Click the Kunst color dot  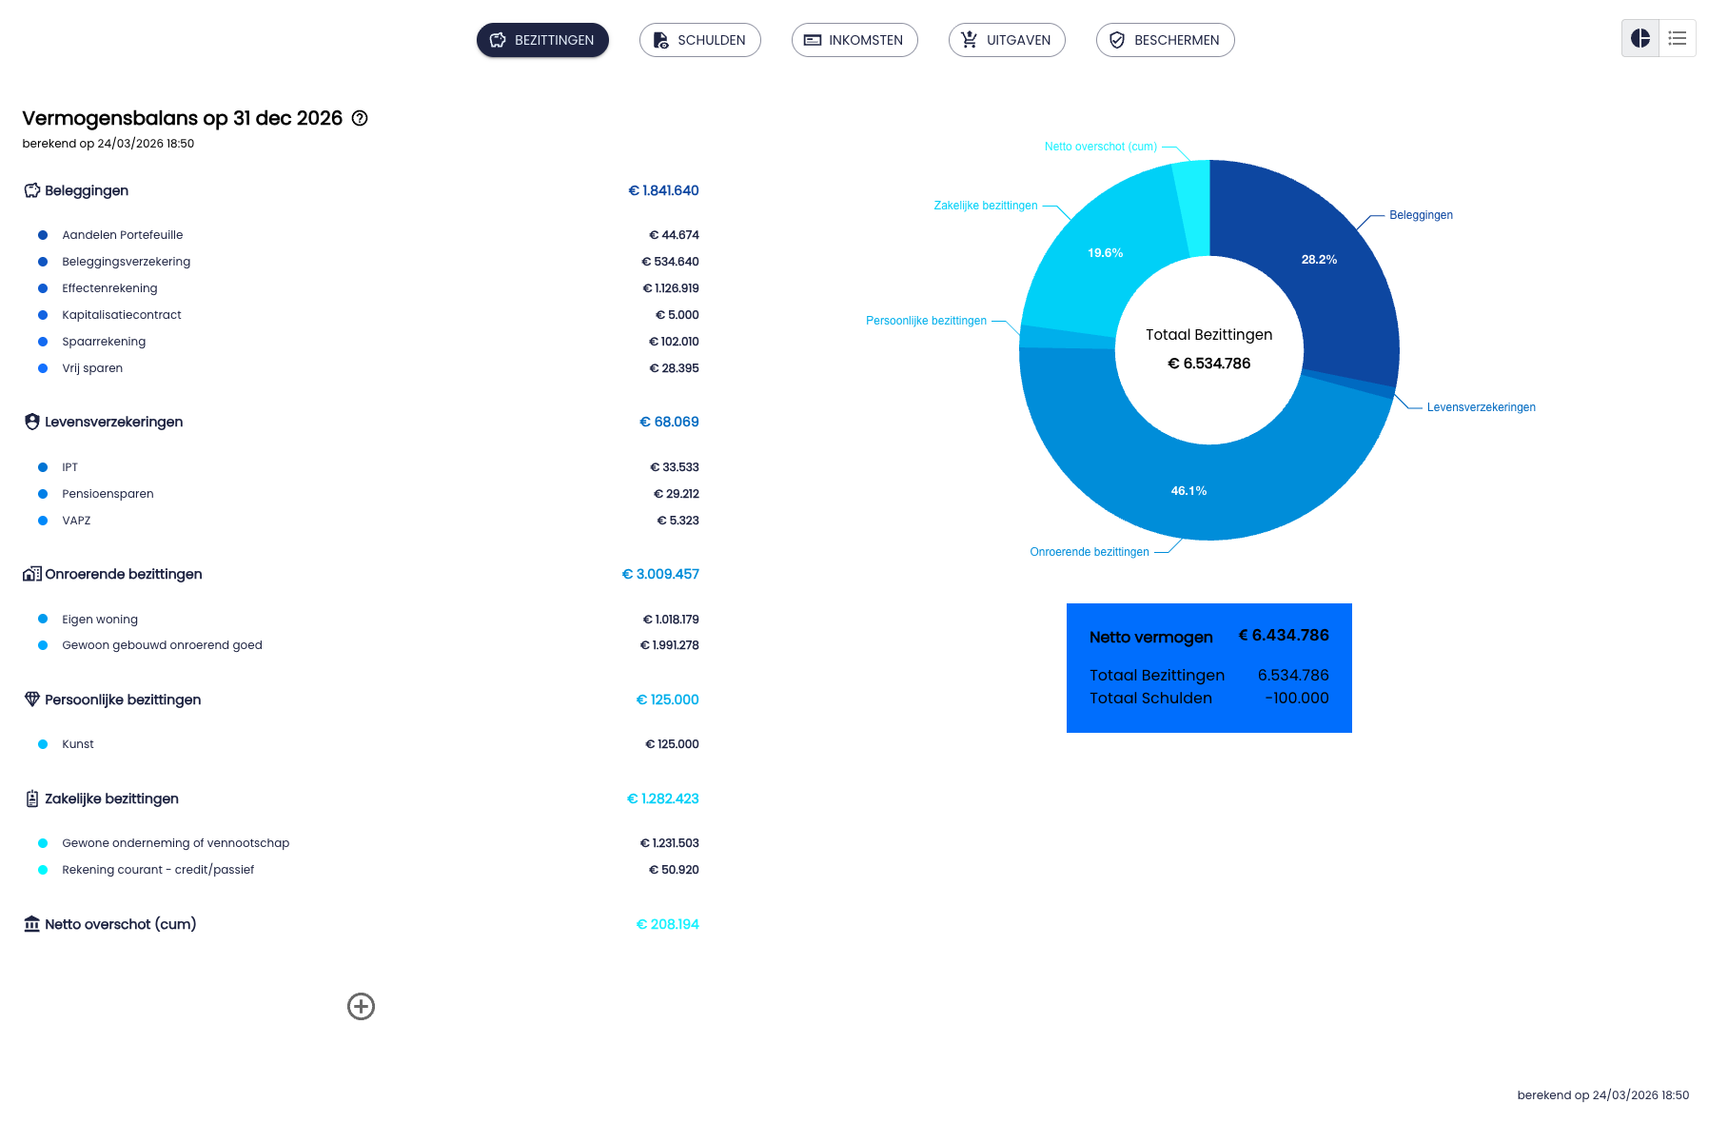tap(43, 744)
